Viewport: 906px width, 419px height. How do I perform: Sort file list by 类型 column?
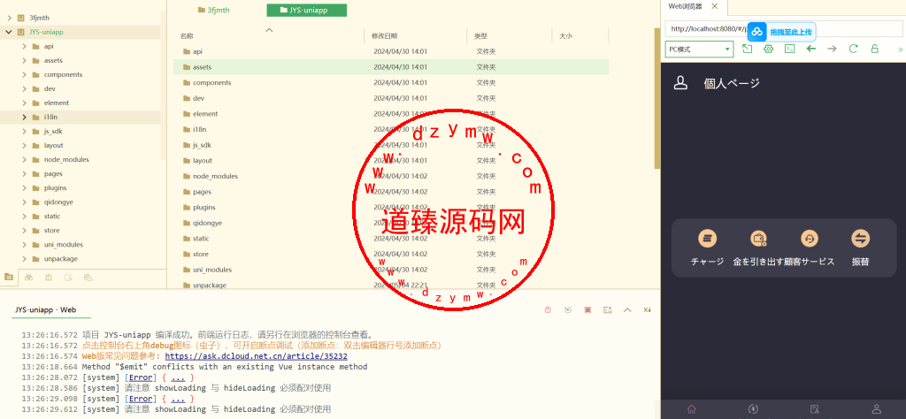point(480,35)
